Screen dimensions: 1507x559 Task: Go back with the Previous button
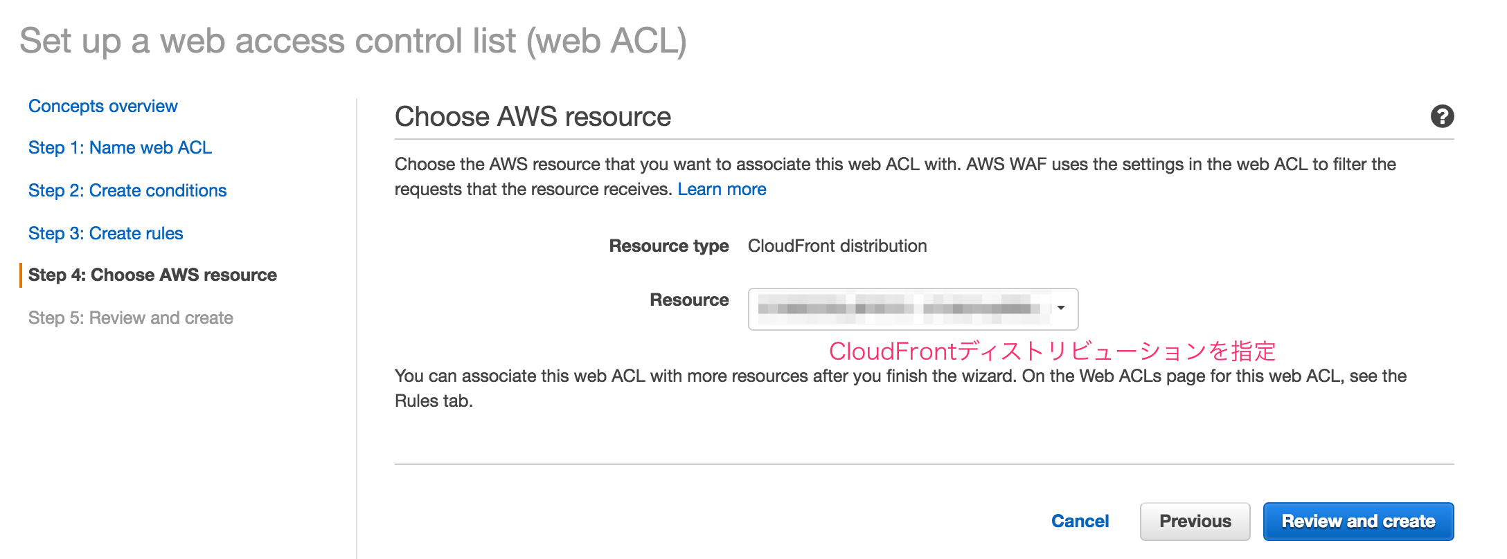1195,521
